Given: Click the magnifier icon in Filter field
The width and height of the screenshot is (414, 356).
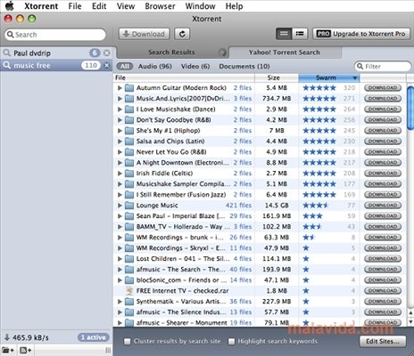Looking at the screenshot, I should pyautogui.click(x=360, y=66).
